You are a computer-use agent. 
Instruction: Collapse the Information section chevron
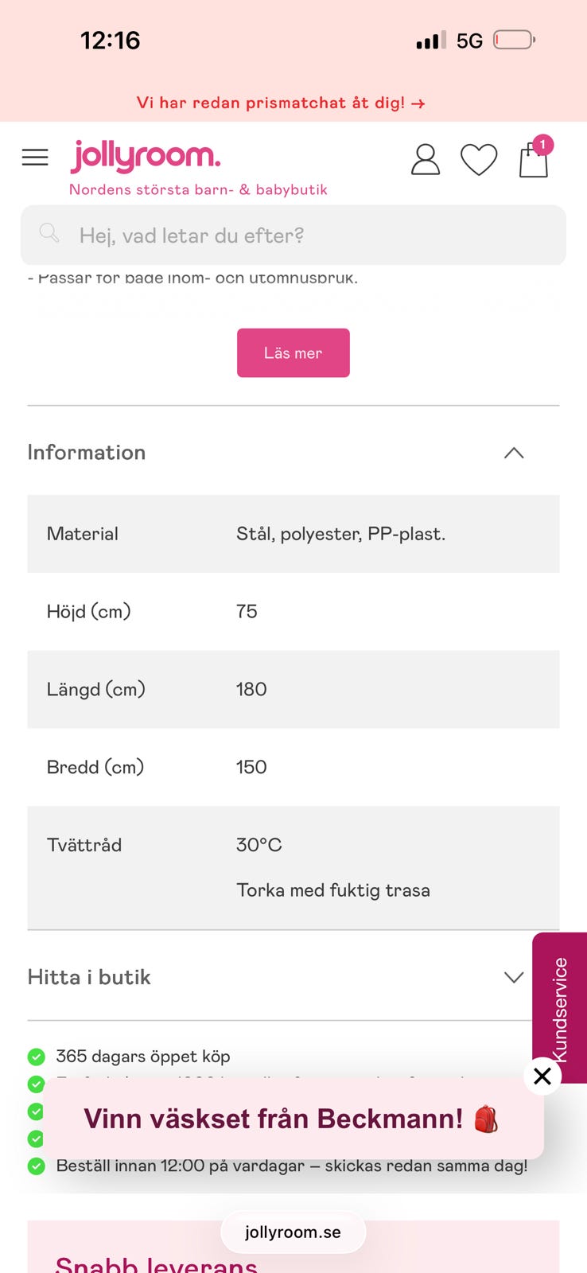point(514,453)
